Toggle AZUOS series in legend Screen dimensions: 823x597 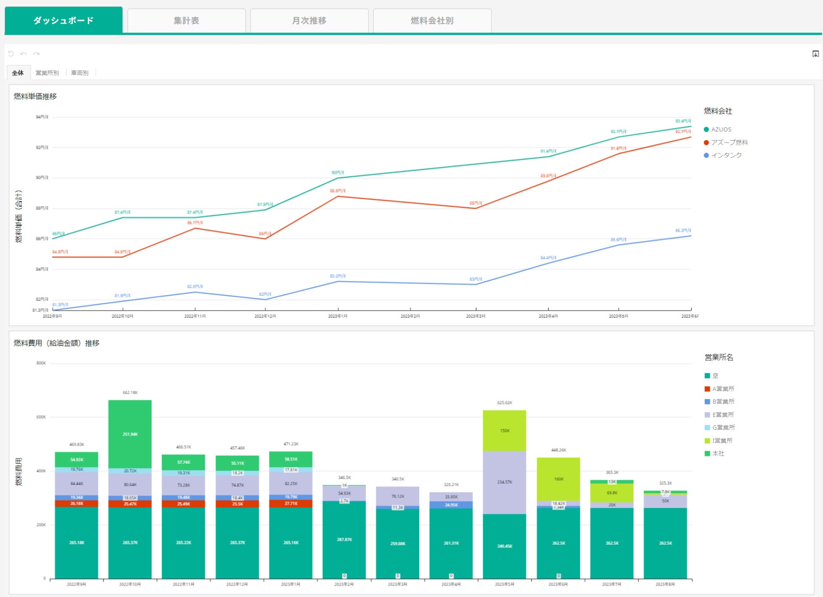[721, 129]
